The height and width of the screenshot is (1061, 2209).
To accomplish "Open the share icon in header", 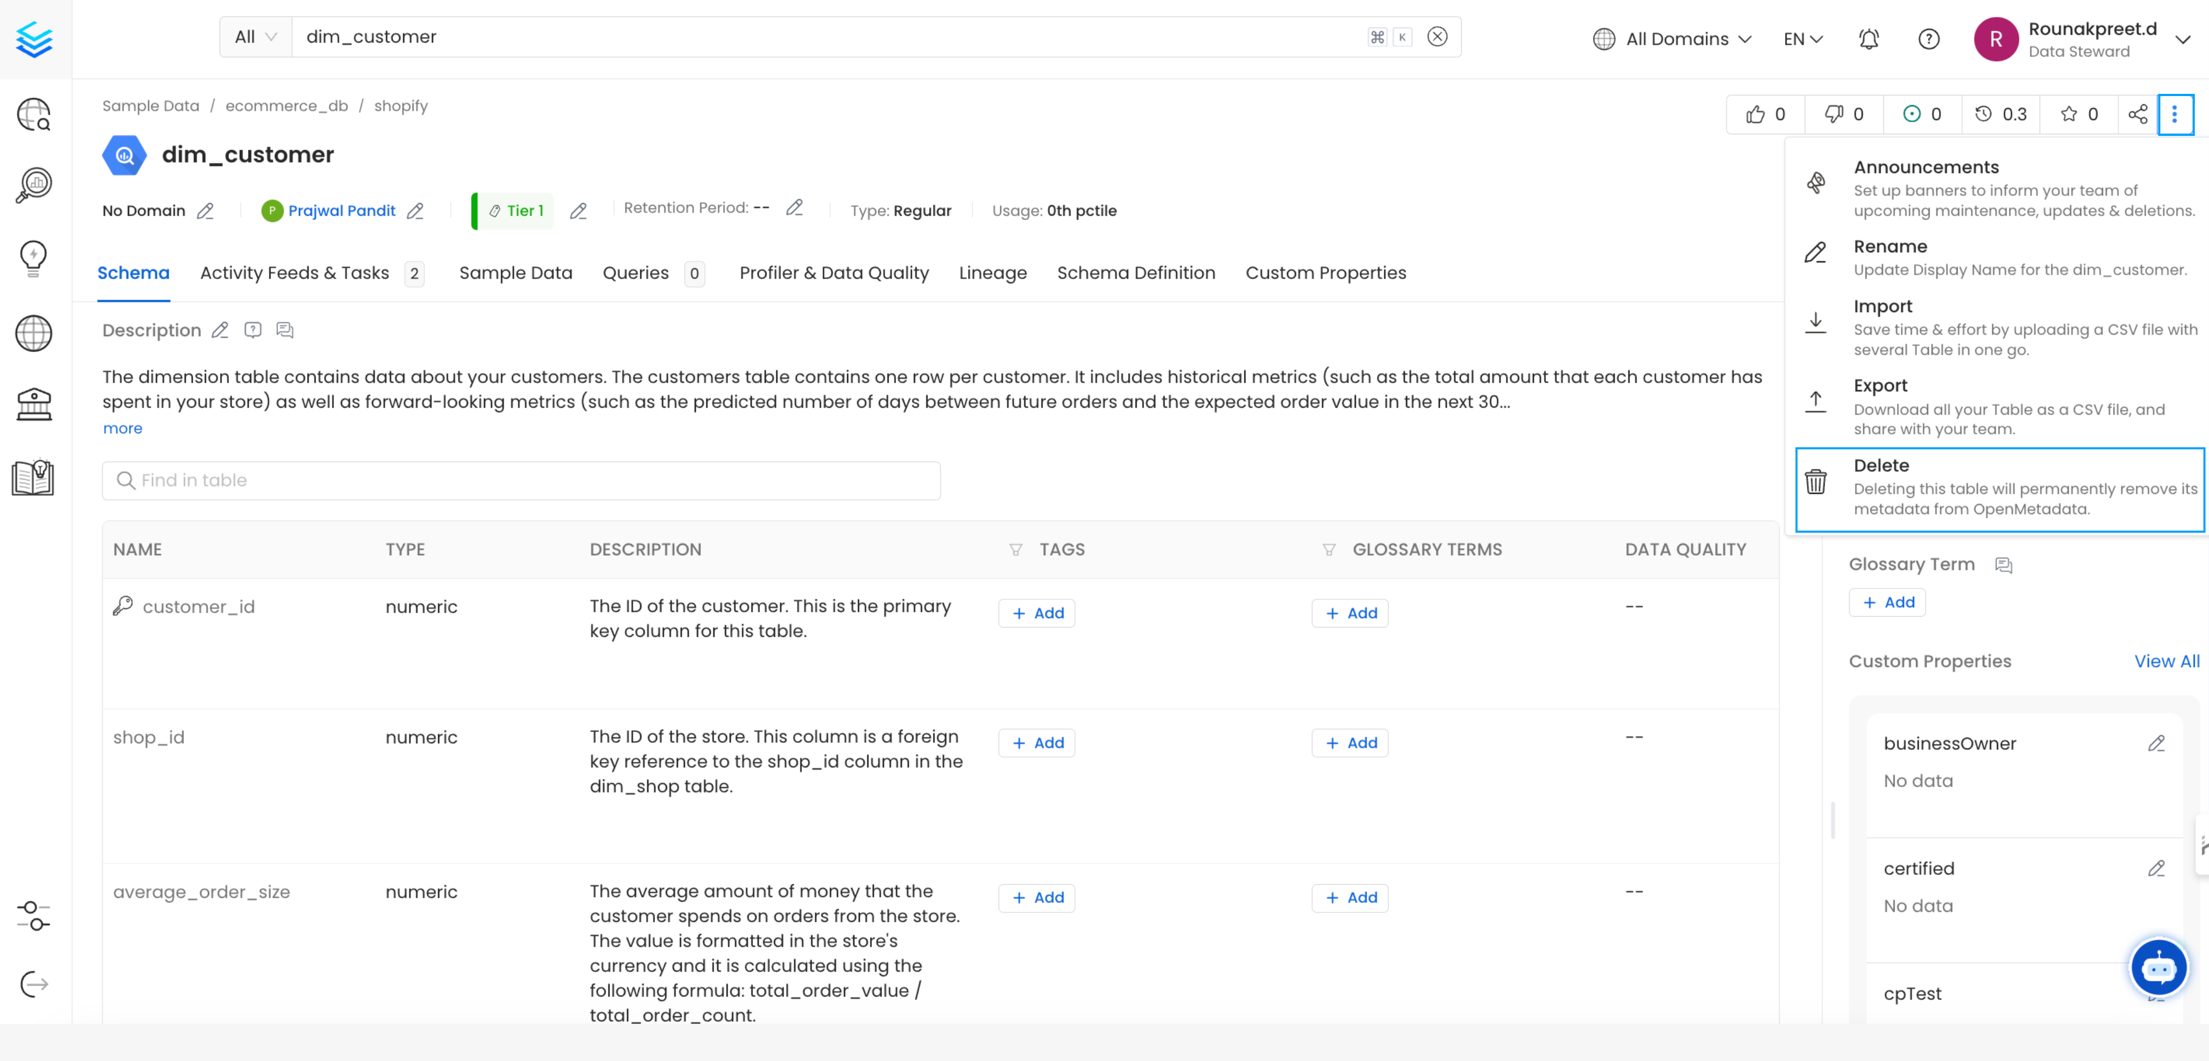I will [x=2137, y=114].
